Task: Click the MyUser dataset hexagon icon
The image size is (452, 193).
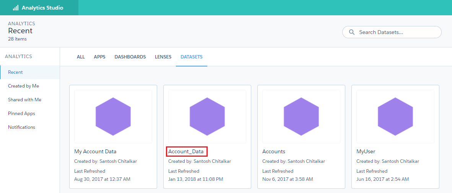Action: click(x=395, y=116)
